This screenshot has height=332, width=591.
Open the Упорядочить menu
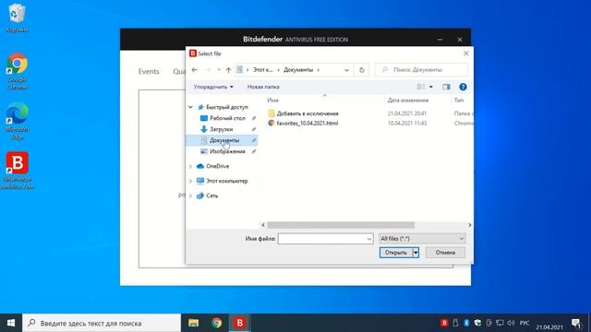pos(213,87)
